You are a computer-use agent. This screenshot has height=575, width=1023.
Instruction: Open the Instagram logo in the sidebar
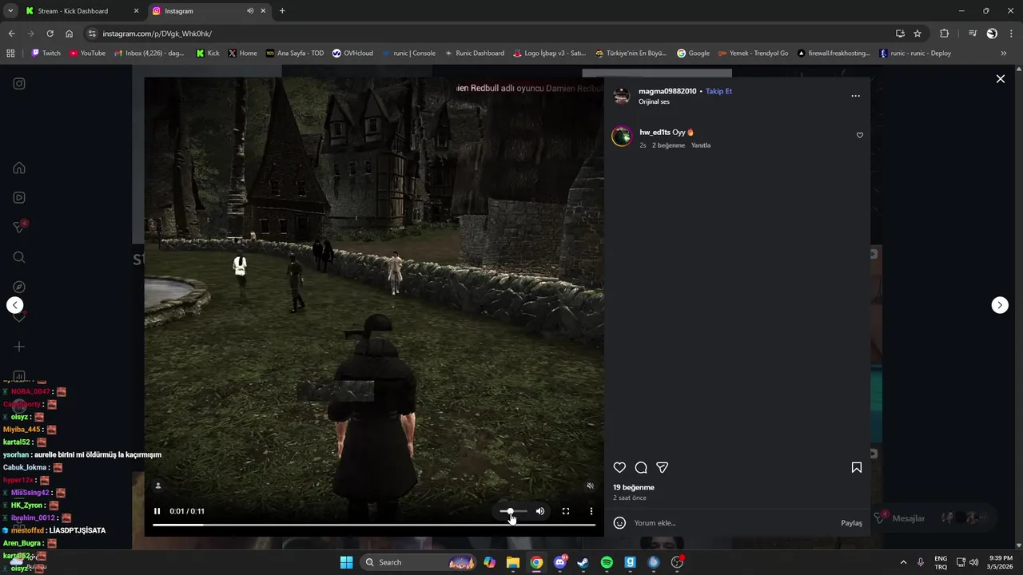pos(19,83)
